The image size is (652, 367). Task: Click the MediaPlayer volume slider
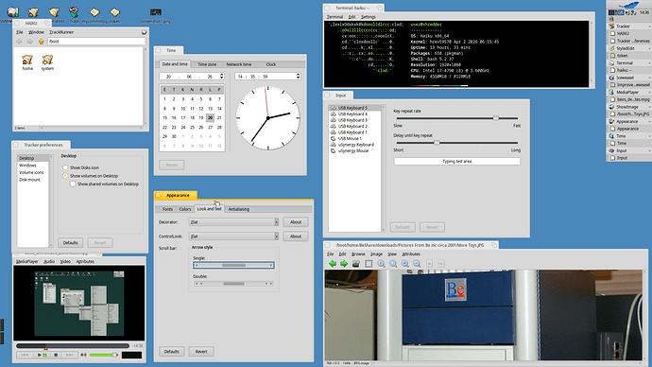point(103,355)
